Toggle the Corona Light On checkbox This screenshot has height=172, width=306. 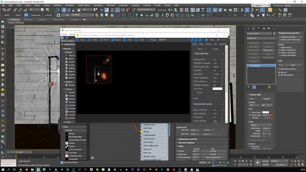[250, 99]
